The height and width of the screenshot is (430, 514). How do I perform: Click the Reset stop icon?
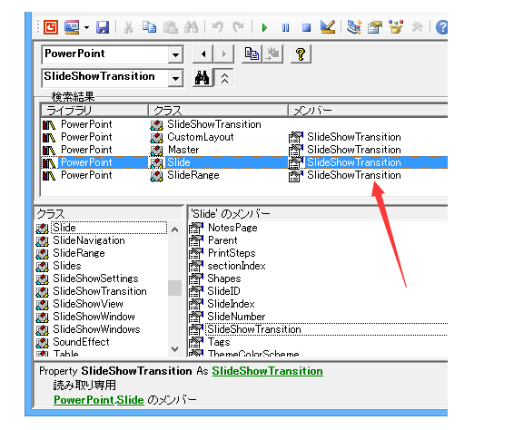point(307,27)
